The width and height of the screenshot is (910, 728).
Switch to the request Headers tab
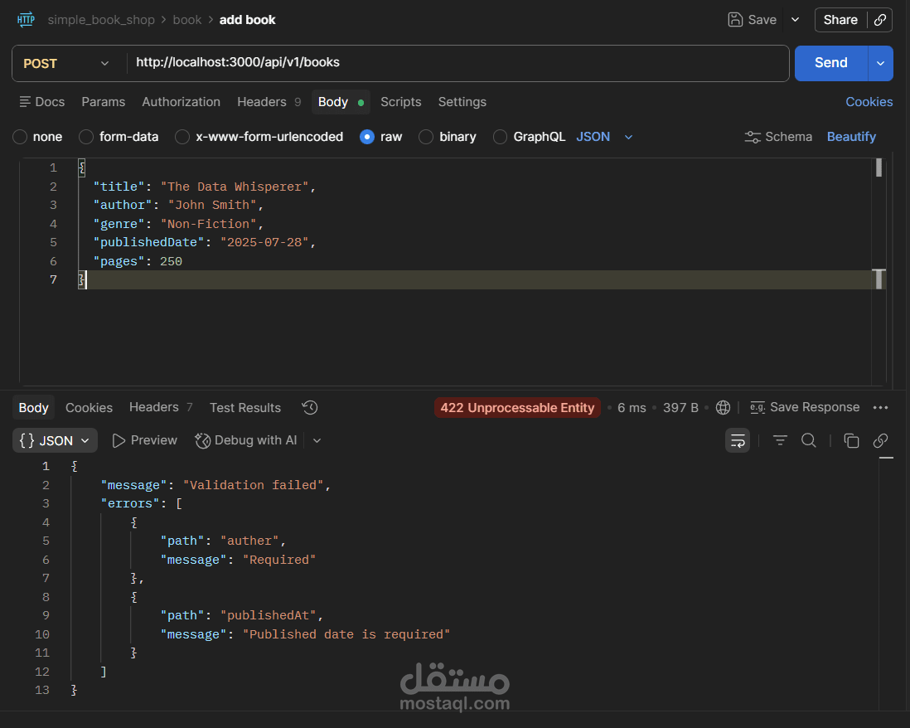261,102
